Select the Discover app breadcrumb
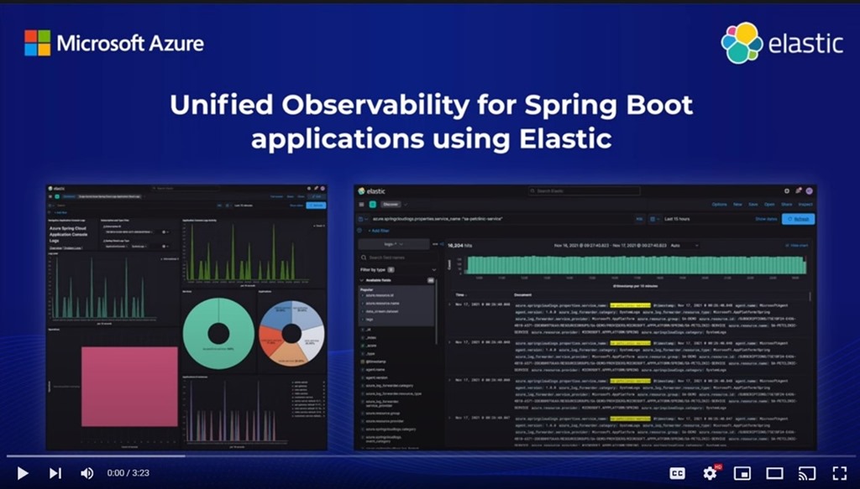The height and width of the screenshot is (489, 860). [391, 205]
